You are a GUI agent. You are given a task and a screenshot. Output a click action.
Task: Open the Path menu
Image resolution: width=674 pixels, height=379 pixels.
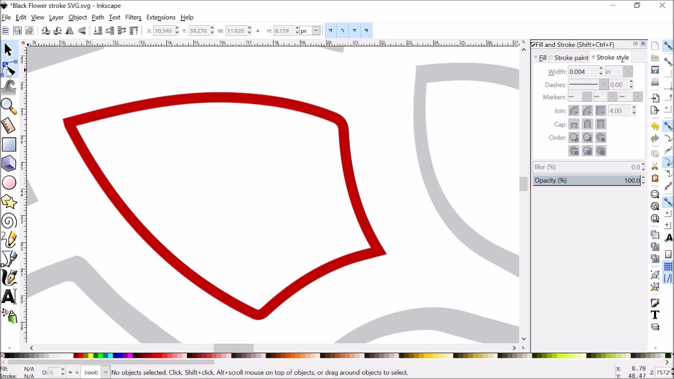coord(97,17)
